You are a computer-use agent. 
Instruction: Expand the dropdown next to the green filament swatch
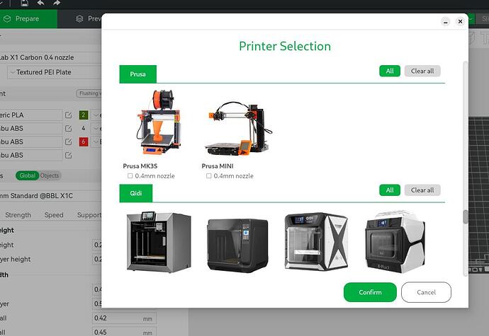point(95,115)
